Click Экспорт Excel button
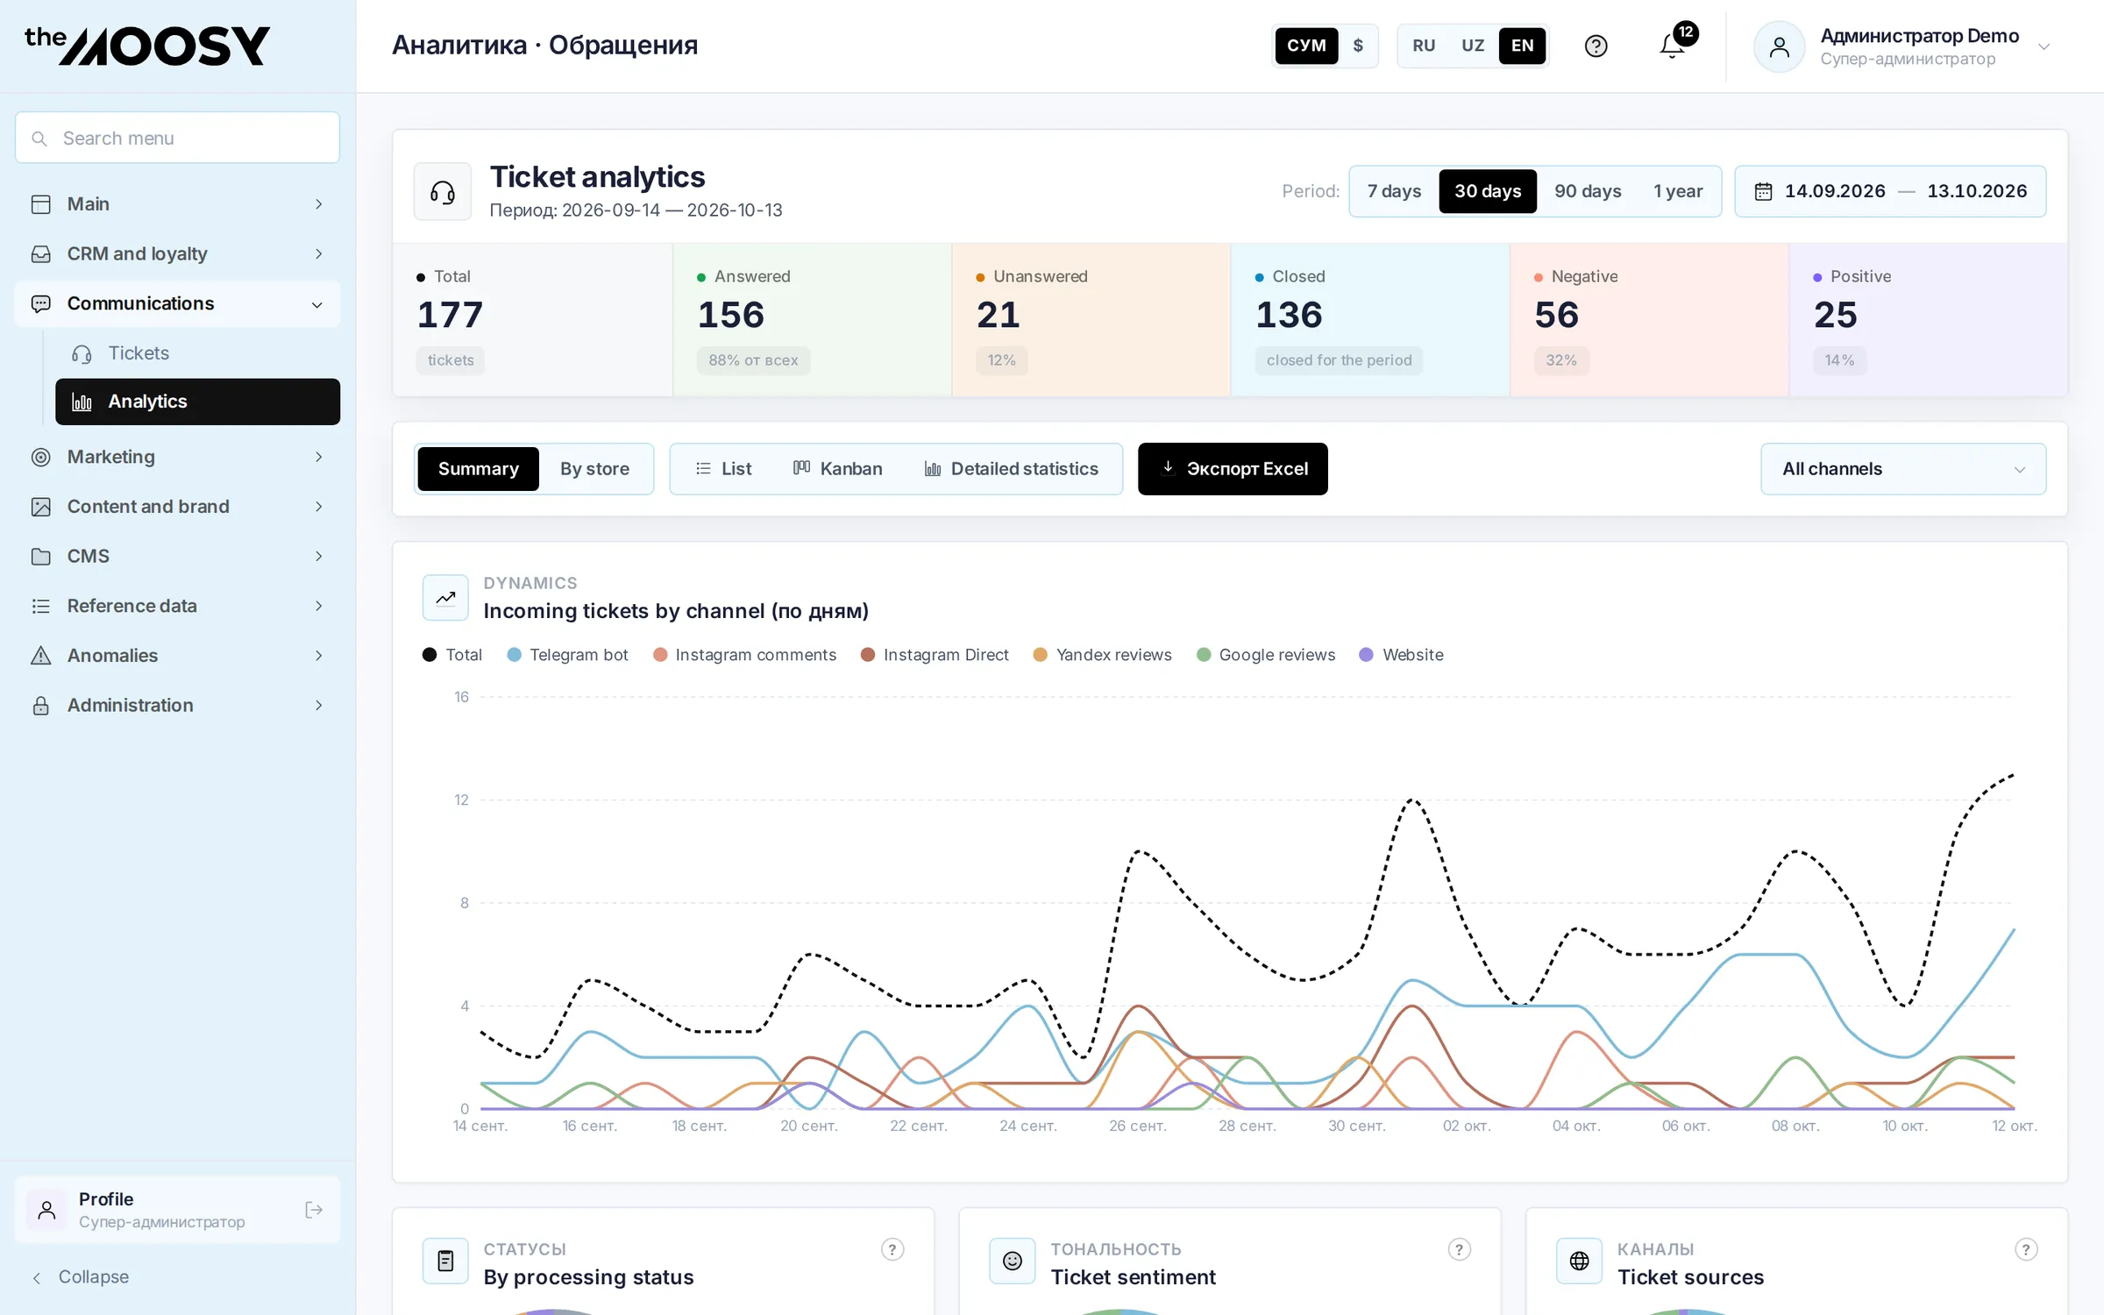The width and height of the screenshot is (2104, 1315). [1233, 469]
